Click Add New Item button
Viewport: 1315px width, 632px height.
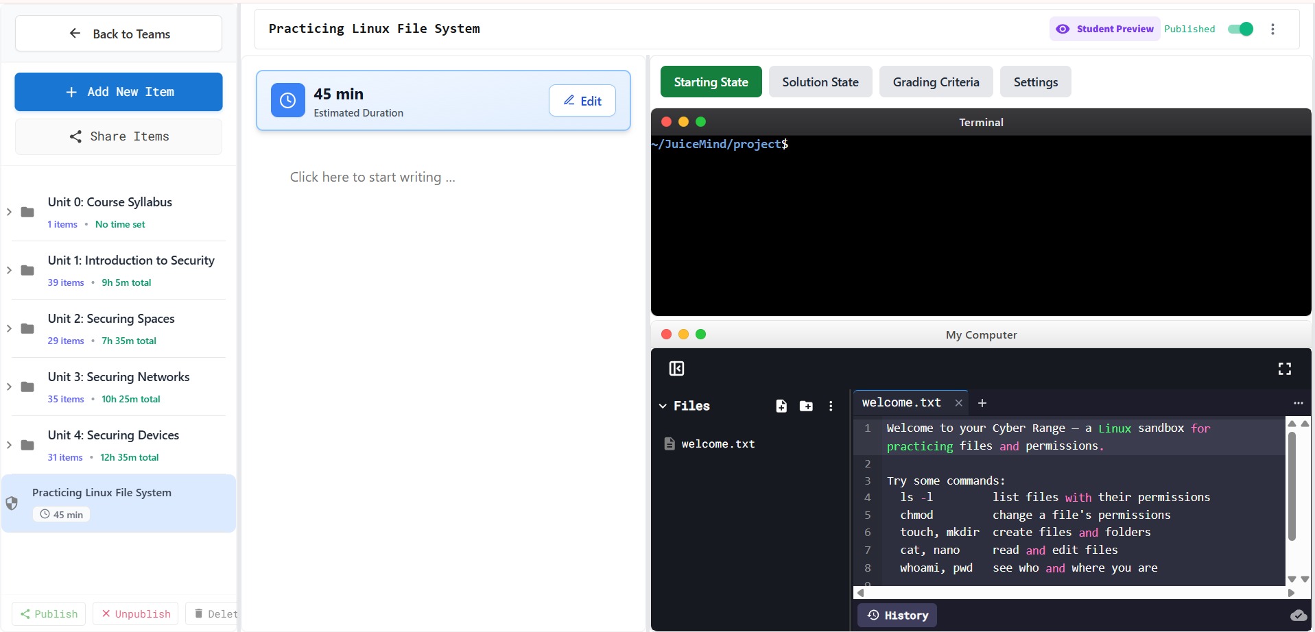tap(119, 92)
